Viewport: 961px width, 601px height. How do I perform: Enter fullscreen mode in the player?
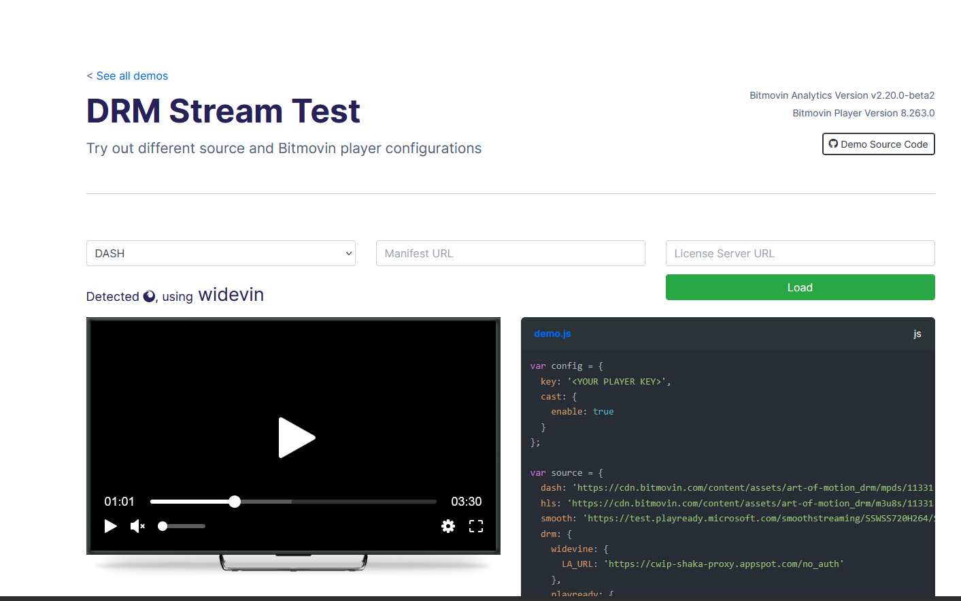point(476,526)
